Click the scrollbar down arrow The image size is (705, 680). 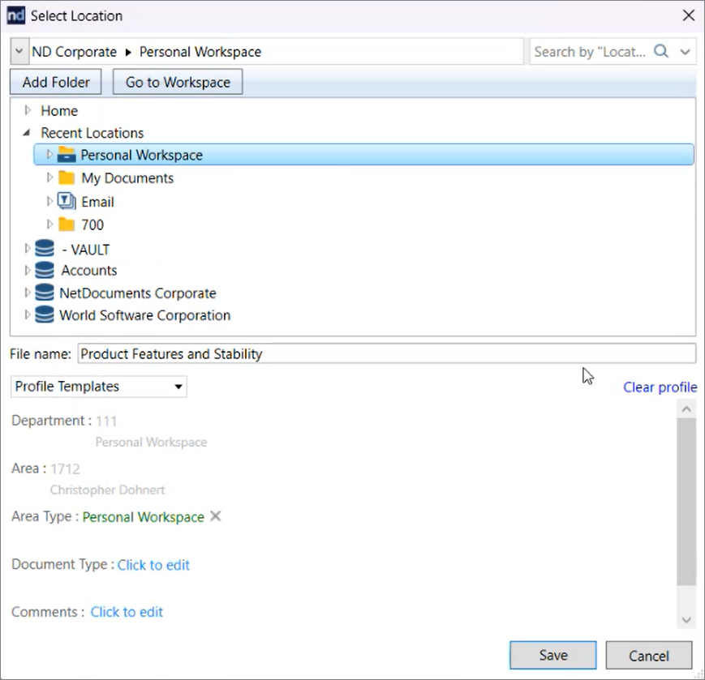pyautogui.click(x=686, y=618)
